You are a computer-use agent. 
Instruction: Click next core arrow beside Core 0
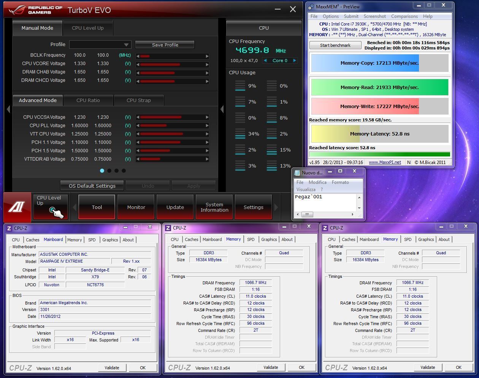click(294, 61)
